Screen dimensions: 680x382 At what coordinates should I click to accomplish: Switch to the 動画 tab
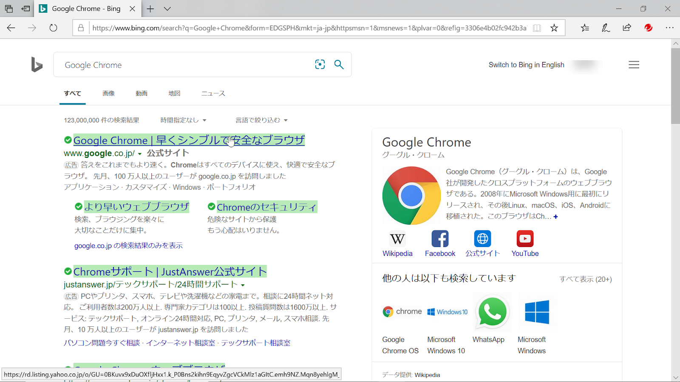[x=142, y=93]
